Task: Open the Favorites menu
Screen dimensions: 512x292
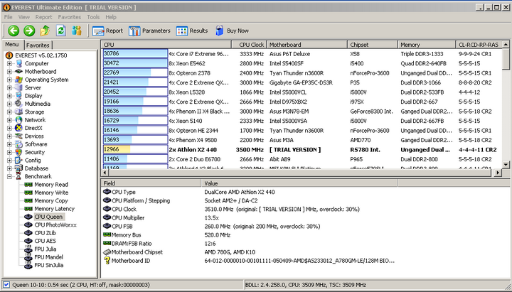Action: point(70,17)
